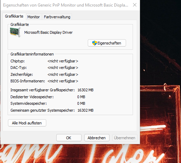This screenshot has width=181, height=163.
Task: Click Dedizierter Videospeicher label
Action: pos(32,97)
